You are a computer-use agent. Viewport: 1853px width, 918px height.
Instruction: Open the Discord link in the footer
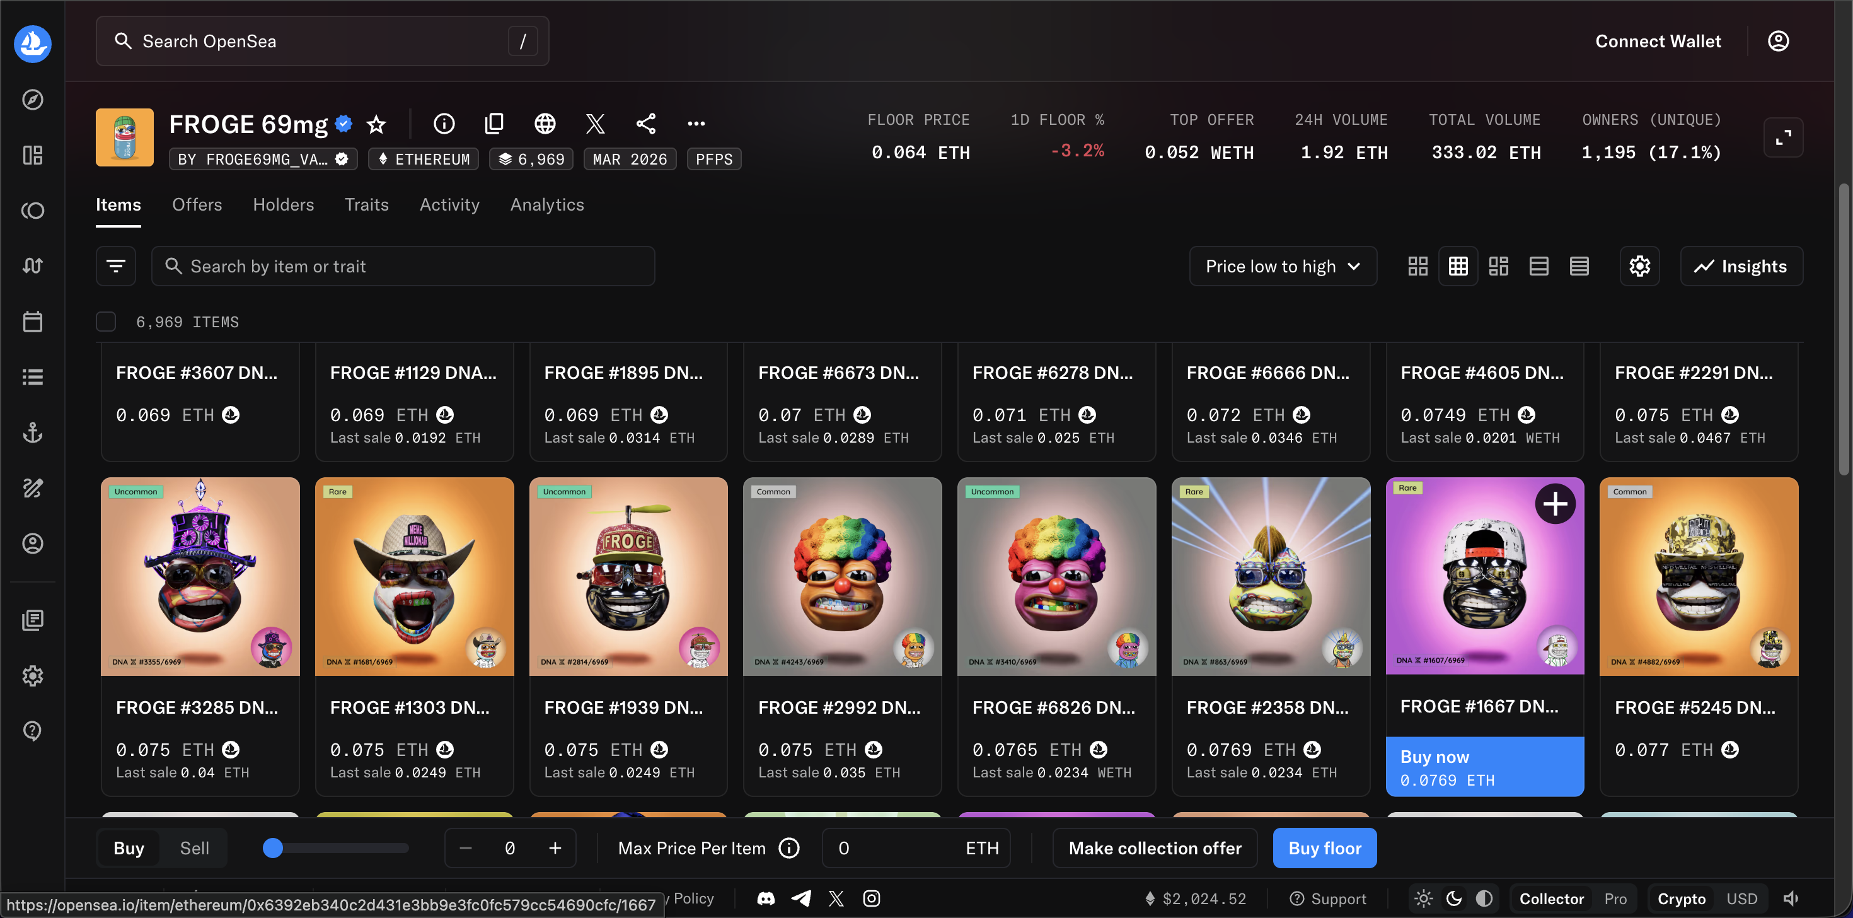tap(765, 898)
